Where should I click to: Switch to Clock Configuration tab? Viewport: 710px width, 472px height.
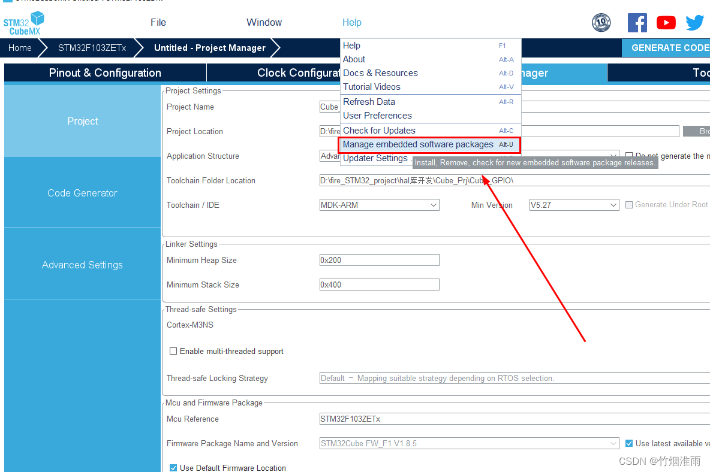tap(273, 73)
